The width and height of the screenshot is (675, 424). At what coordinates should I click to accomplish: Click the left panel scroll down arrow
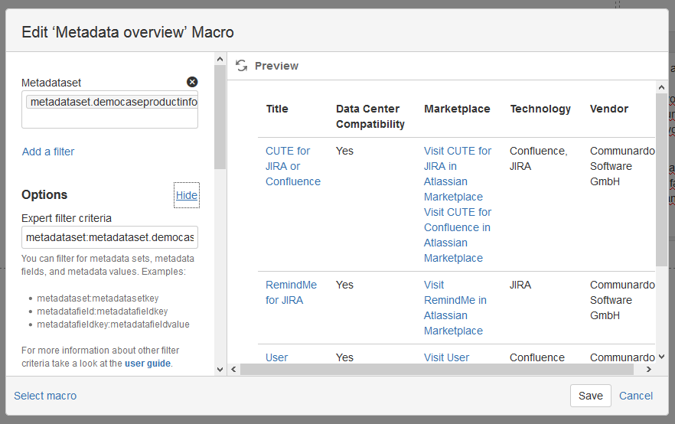click(x=220, y=370)
